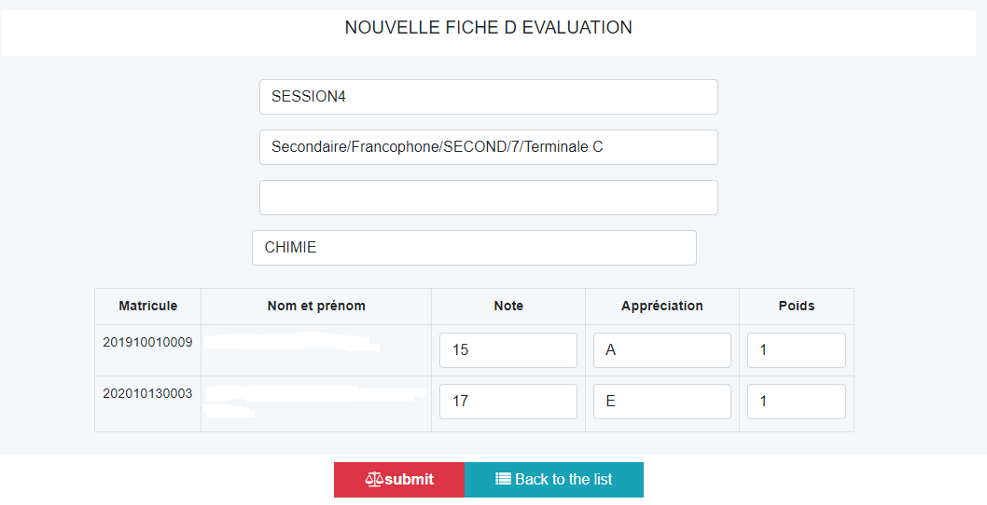Go back to the list

554,480
